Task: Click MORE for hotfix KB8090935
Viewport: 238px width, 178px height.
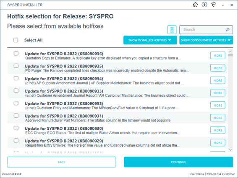Action: coord(218,68)
